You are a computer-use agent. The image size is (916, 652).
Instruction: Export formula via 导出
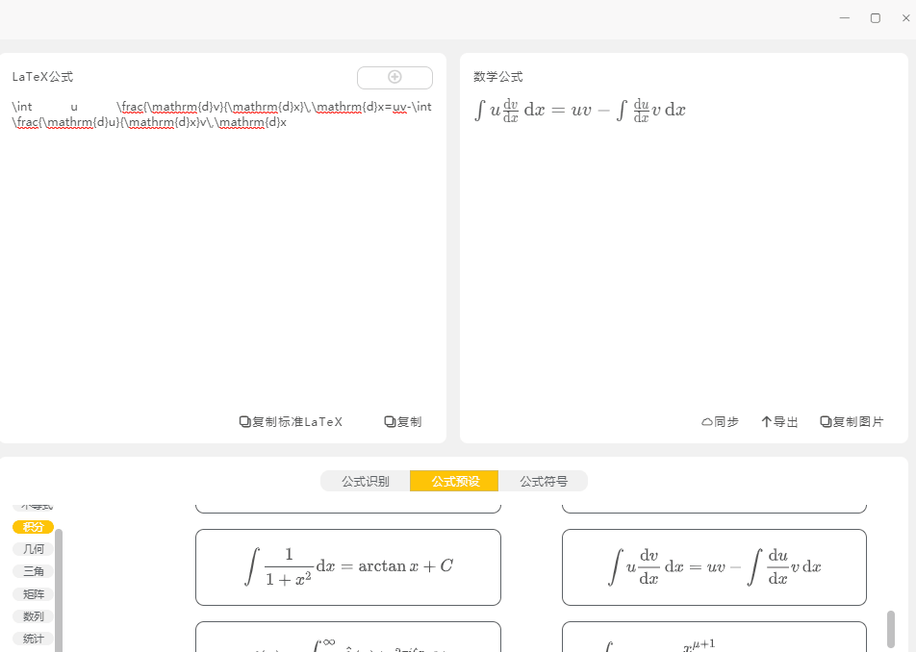[x=780, y=421]
